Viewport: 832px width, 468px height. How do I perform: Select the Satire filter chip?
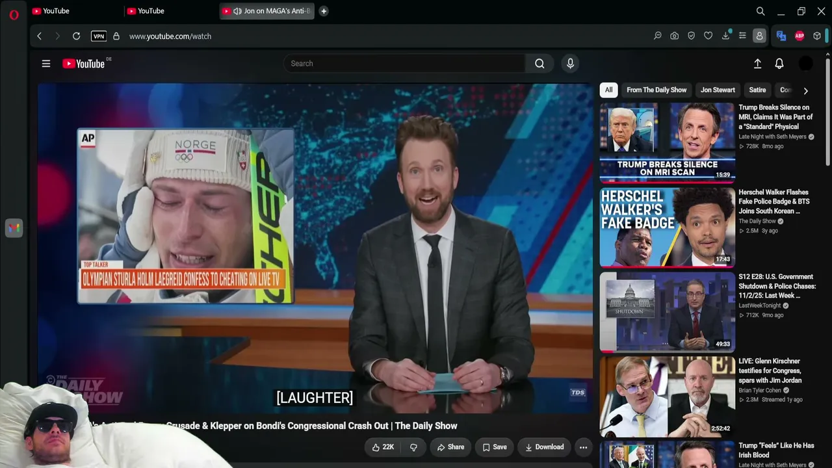pyautogui.click(x=757, y=90)
